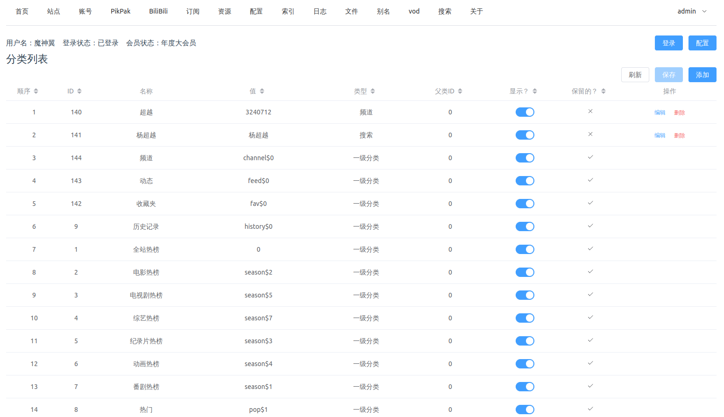Click the channel$0 value cell

258,158
